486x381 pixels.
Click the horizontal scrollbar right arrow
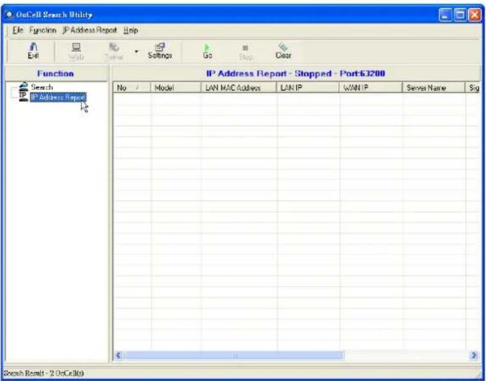(474, 356)
